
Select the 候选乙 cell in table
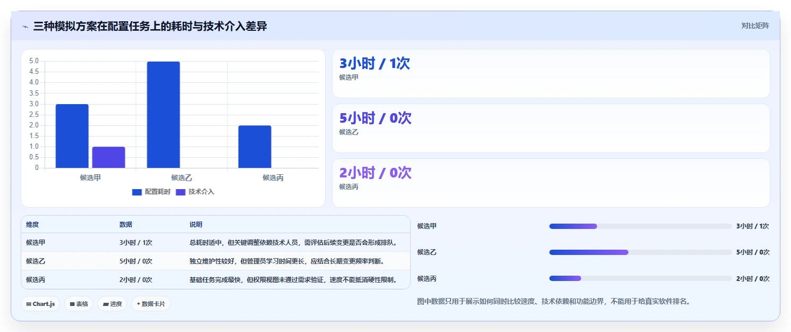[36, 261]
